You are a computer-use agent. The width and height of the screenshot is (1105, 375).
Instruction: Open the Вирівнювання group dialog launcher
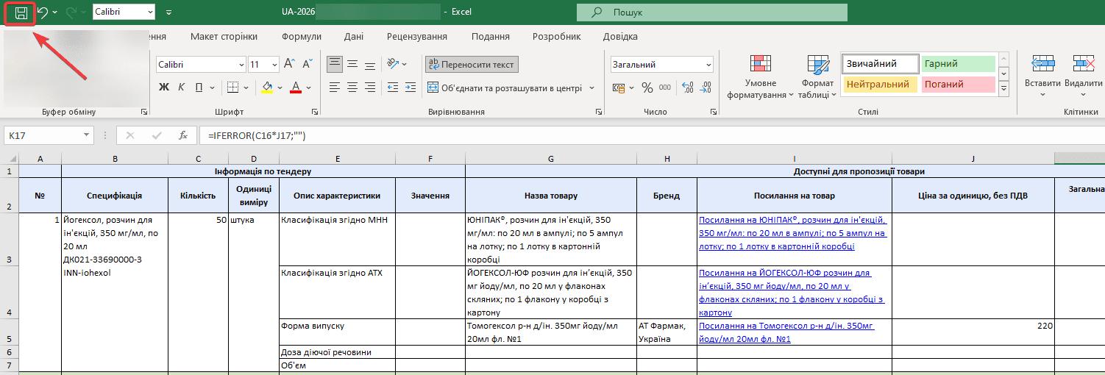click(598, 112)
